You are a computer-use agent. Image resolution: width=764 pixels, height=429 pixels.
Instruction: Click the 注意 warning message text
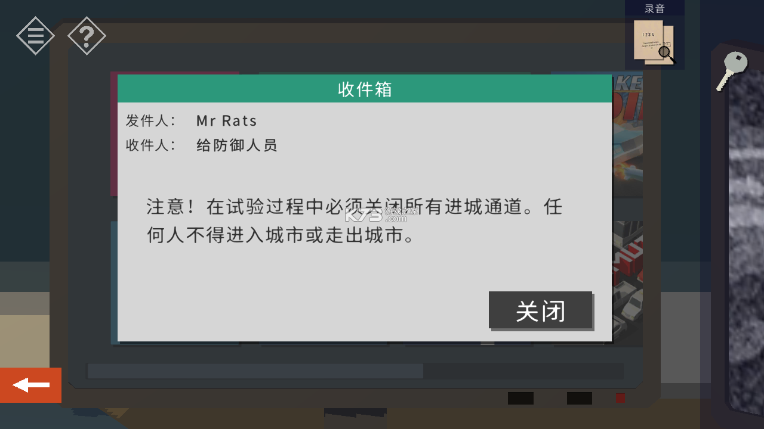tap(355, 222)
